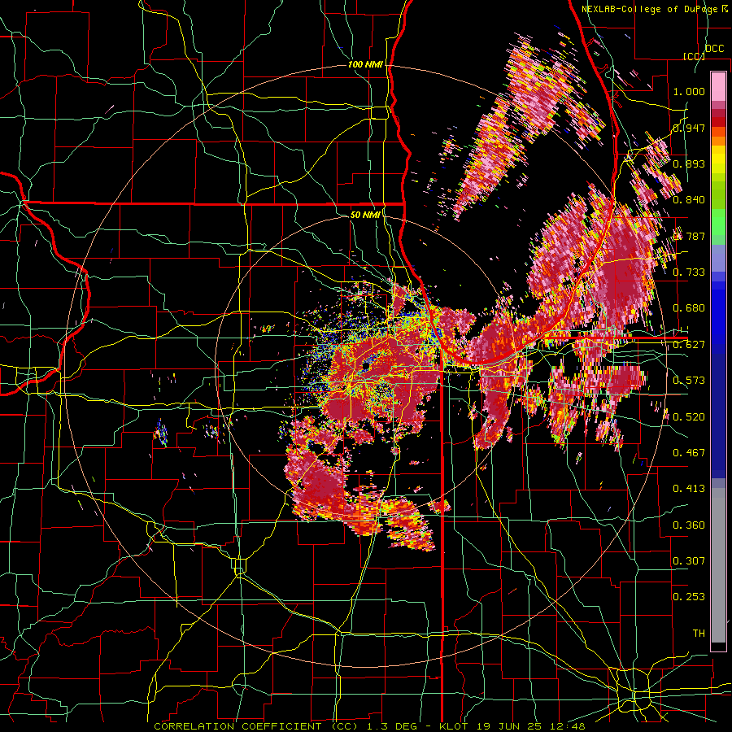
Task: Click the TH threshold label
Action: click(699, 634)
